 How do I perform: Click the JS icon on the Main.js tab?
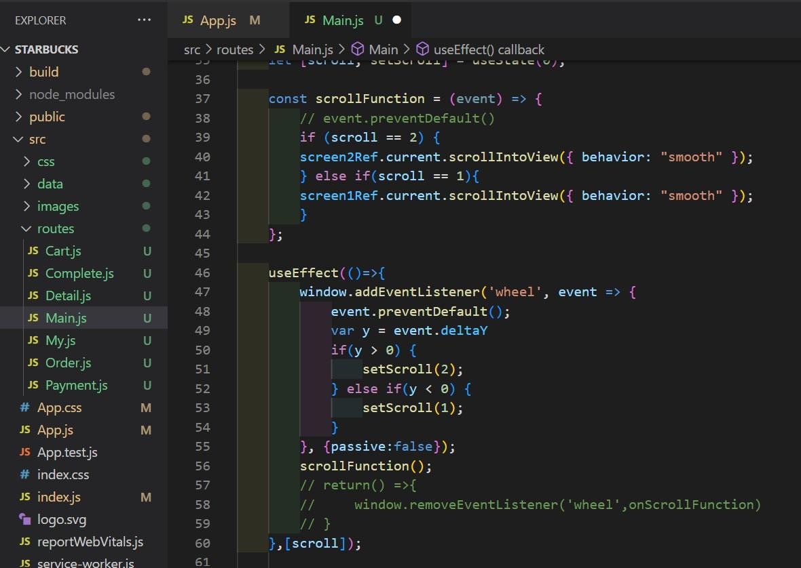pos(310,20)
